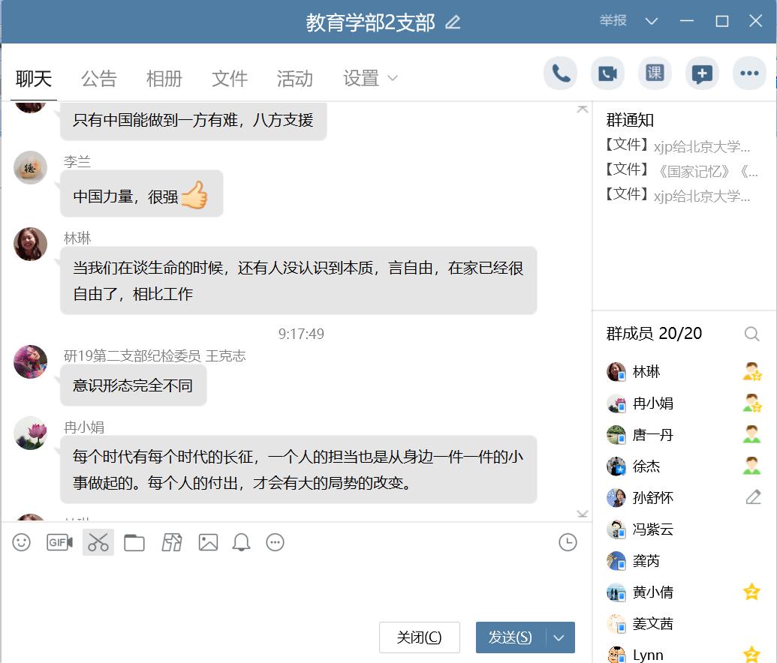Screen dimensions: 777x663
Task: Open the title bar dropdown next to 举报
Action: [x=650, y=21]
